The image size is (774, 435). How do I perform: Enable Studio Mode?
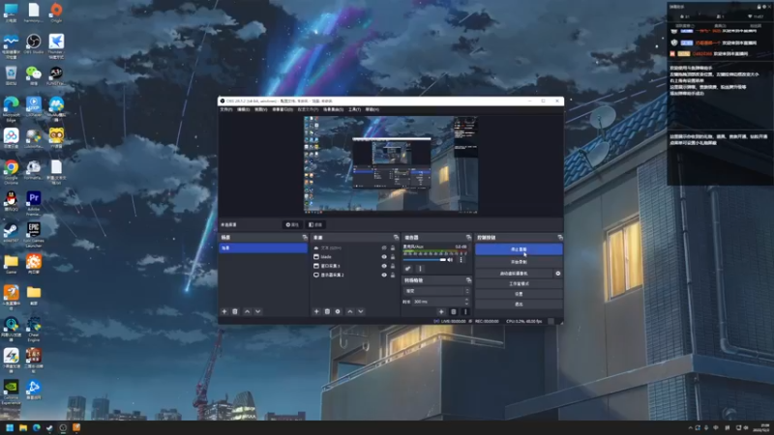click(519, 283)
